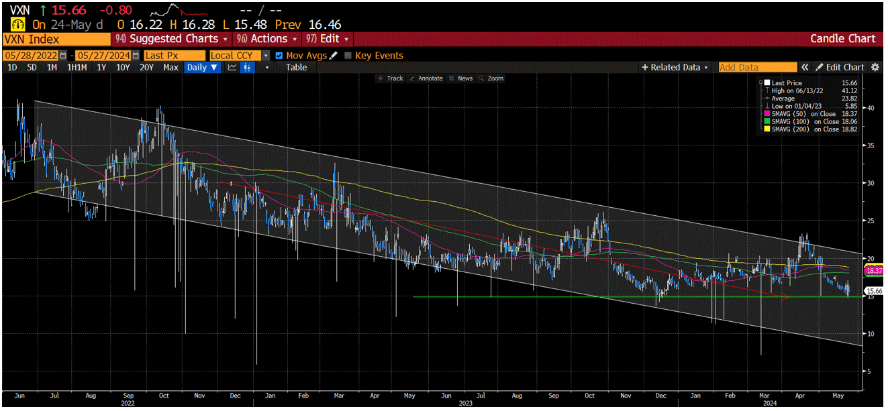Open the Daily interval dropdown
Viewport: 888px width, 411px height.
[x=202, y=68]
